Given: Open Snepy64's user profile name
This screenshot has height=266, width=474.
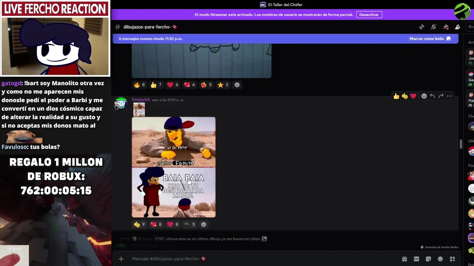Looking at the screenshot, I should 141,100.
